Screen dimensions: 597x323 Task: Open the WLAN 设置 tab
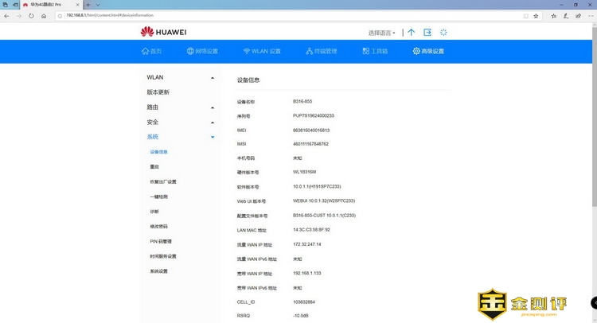(262, 52)
